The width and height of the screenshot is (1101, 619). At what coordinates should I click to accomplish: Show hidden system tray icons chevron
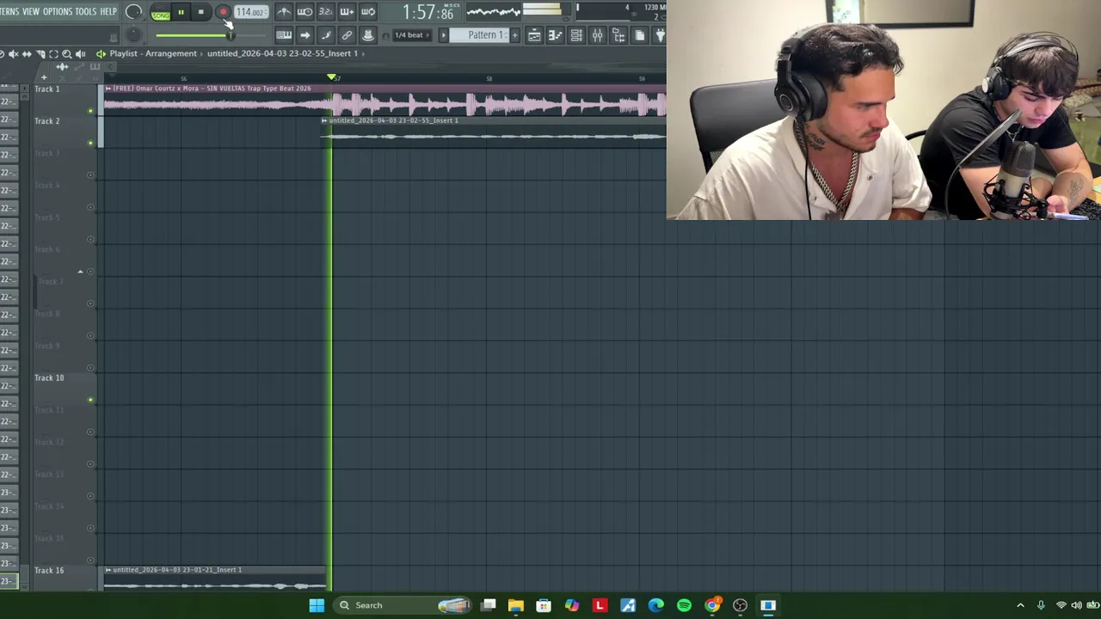[x=1020, y=605]
